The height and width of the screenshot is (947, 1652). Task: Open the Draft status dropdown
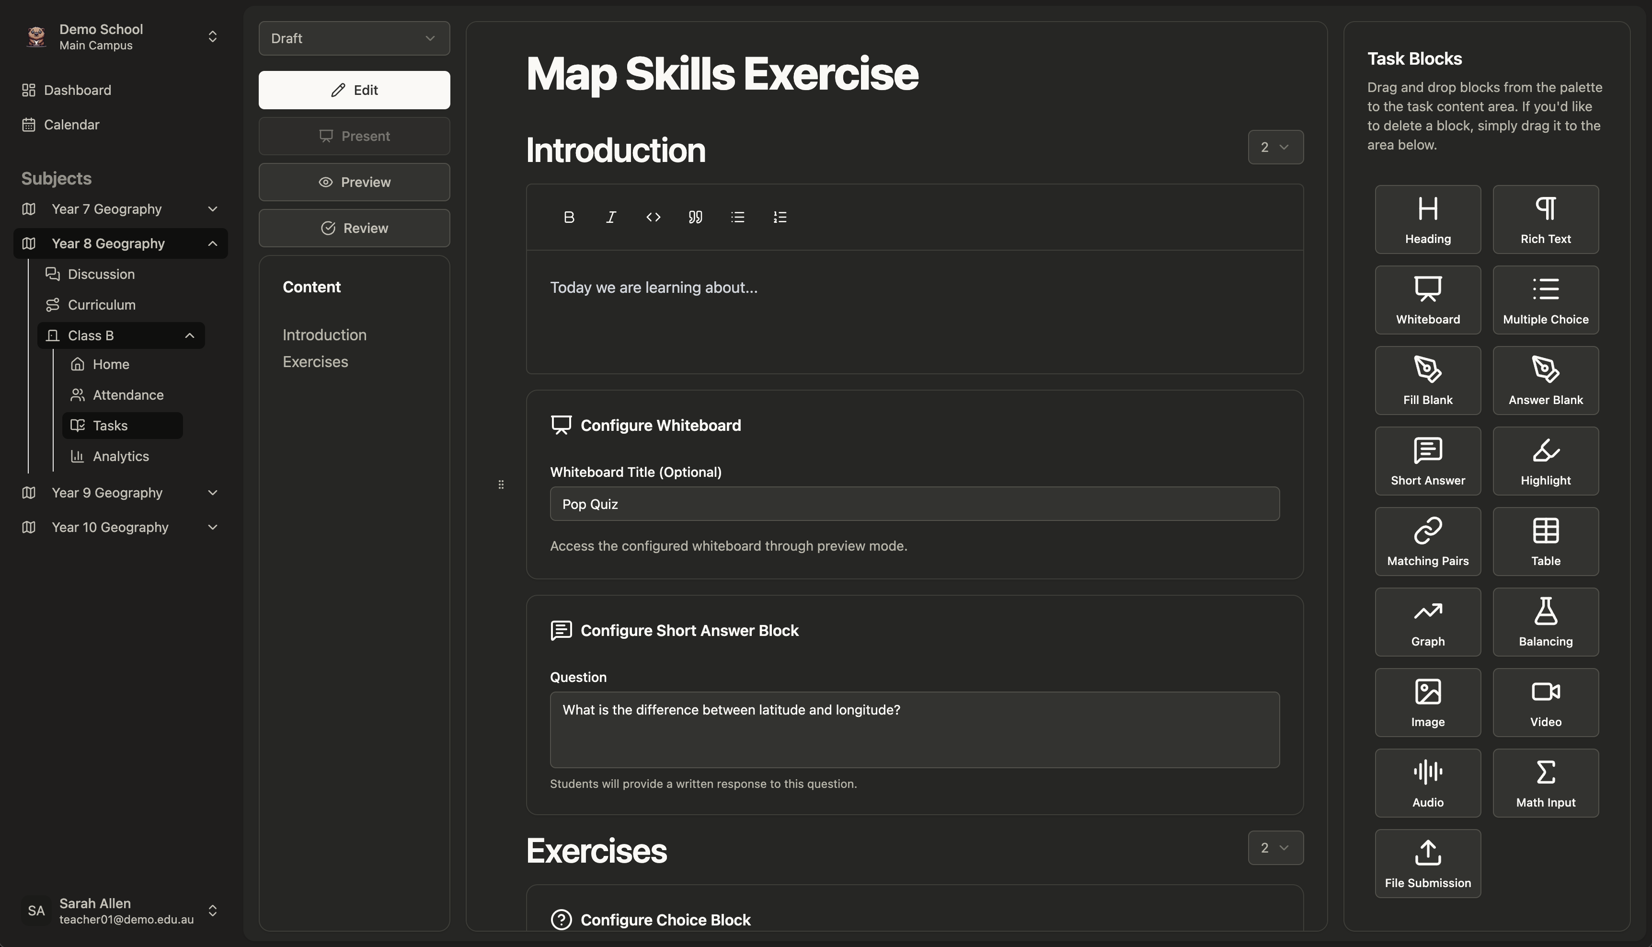354,38
